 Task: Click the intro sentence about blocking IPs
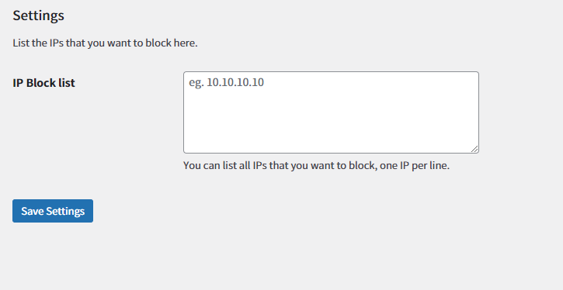coord(105,43)
